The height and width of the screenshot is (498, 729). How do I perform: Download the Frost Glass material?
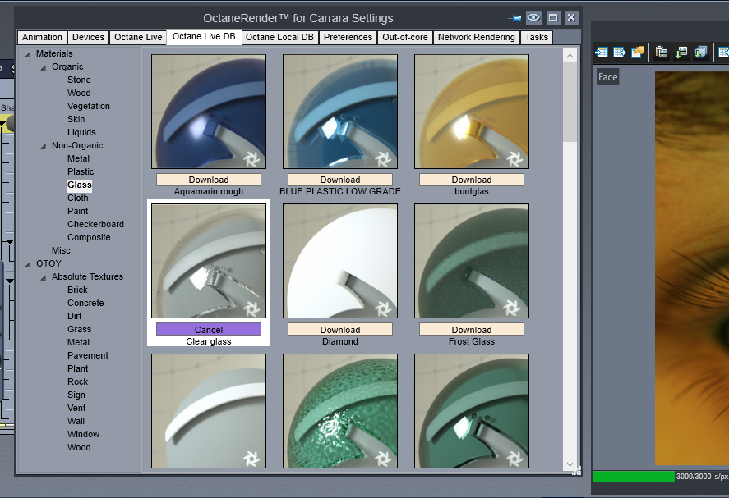472,330
